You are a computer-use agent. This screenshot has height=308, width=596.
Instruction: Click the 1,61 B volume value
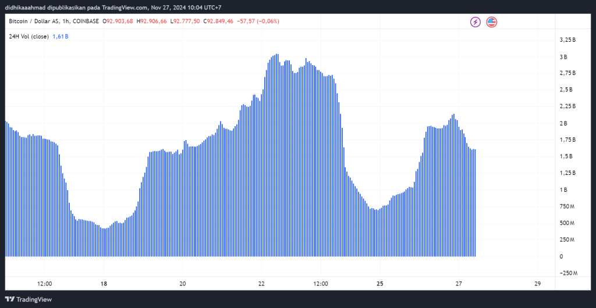click(61, 36)
